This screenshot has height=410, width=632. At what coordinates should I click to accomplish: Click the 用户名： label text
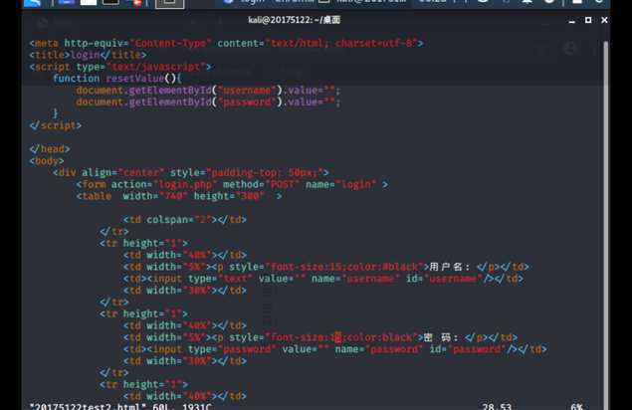coord(450,267)
